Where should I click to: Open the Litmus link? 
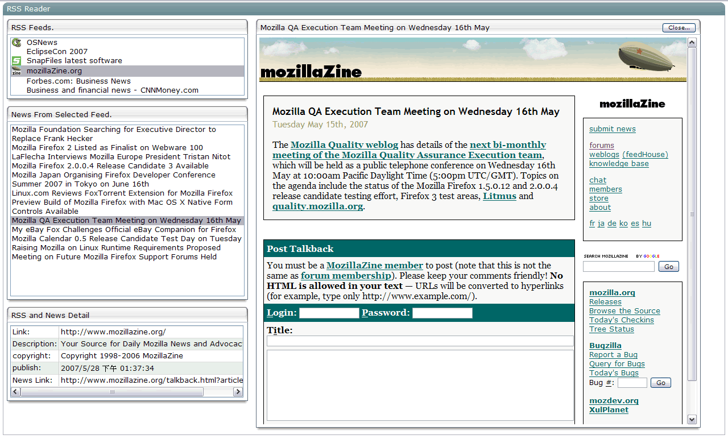tap(499, 196)
